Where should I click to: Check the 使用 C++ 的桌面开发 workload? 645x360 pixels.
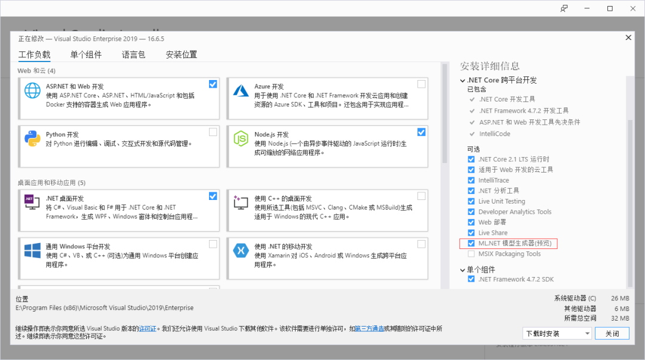point(421,196)
